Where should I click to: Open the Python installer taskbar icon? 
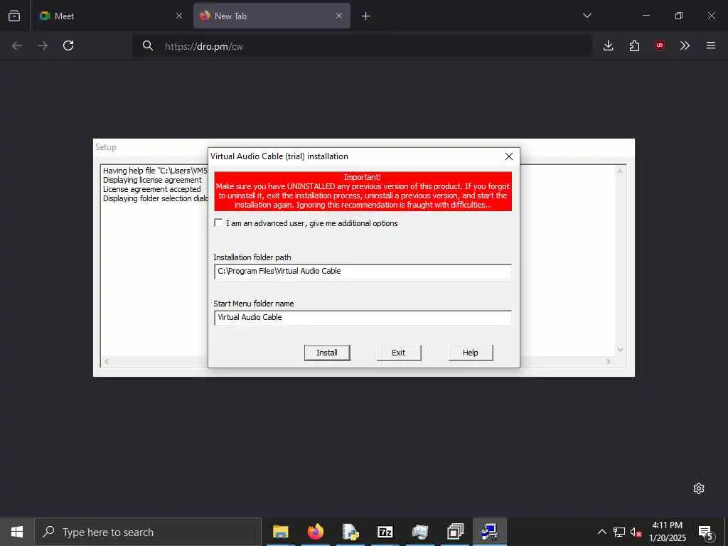(350, 532)
